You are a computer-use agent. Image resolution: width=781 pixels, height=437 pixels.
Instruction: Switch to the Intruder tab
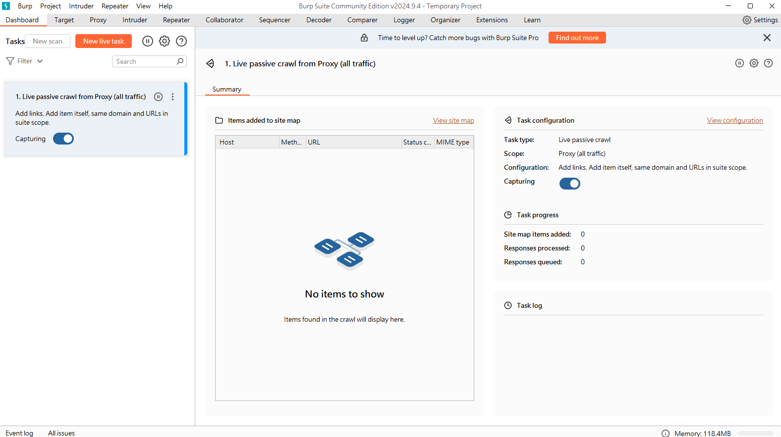coord(135,20)
